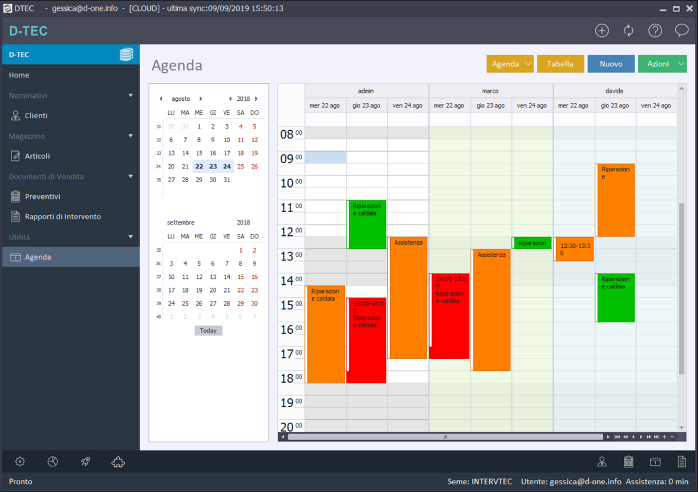
Task: Open Clienti in the sidebar
Action: point(36,116)
